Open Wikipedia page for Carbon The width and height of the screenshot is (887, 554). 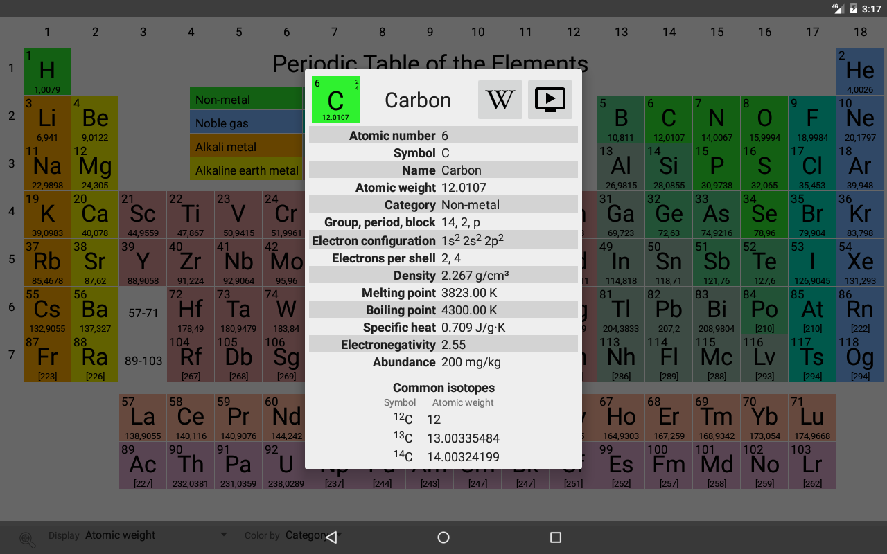[x=500, y=100]
